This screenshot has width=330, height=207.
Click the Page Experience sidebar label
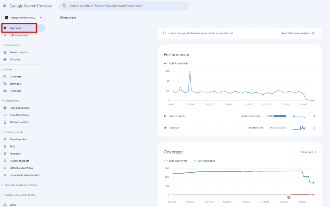point(20,108)
